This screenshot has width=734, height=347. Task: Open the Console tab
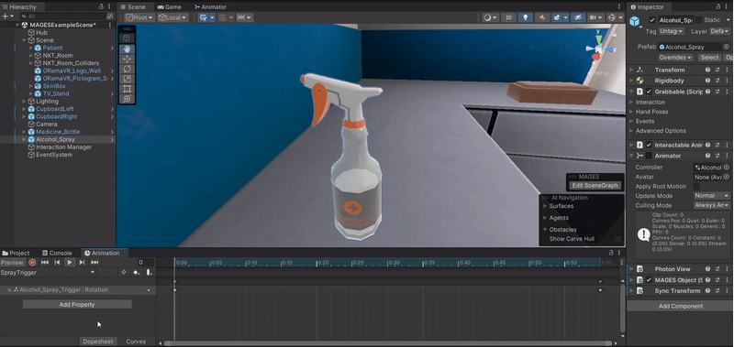(x=57, y=253)
